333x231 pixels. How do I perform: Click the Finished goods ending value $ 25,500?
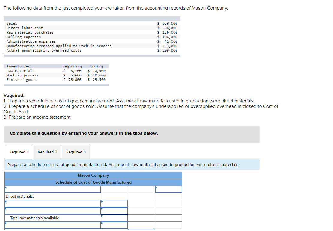97,80
